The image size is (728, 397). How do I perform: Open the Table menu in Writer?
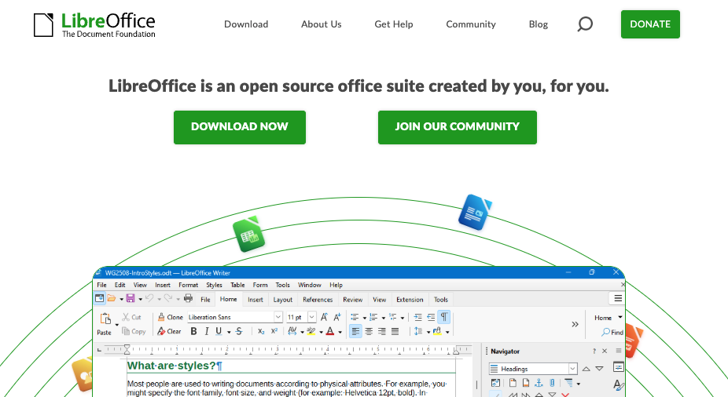click(x=237, y=285)
